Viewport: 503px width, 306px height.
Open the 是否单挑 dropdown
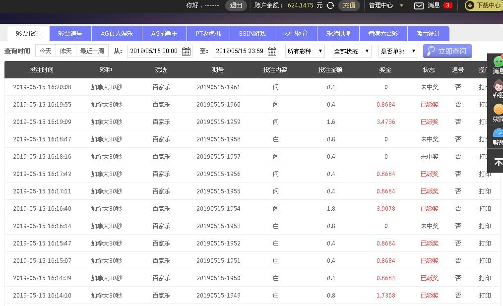pos(398,51)
